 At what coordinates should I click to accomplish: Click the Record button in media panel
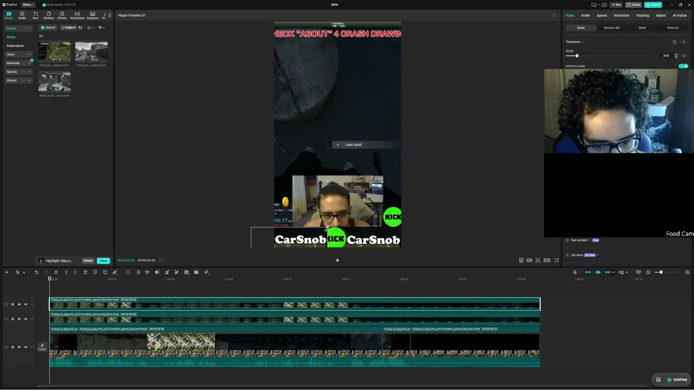pos(68,28)
